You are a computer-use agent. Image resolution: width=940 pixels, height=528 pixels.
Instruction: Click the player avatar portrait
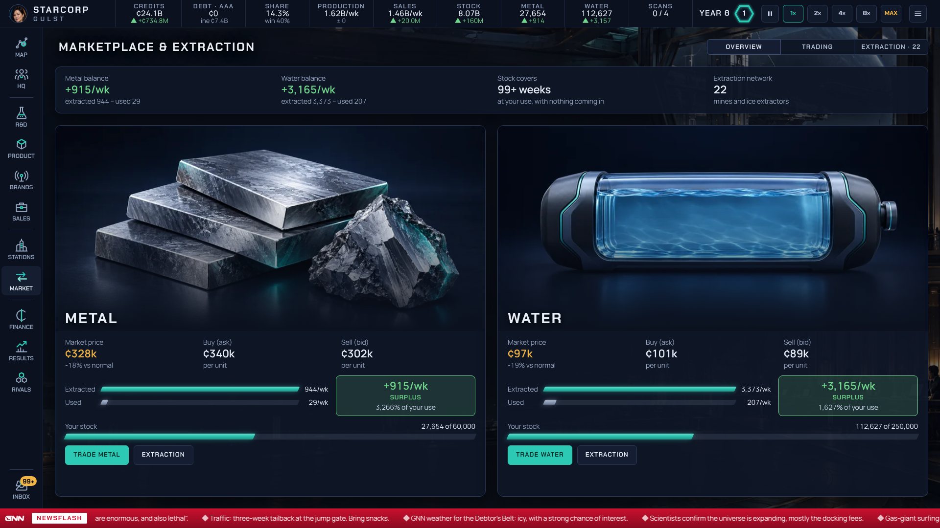click(18, 14)
